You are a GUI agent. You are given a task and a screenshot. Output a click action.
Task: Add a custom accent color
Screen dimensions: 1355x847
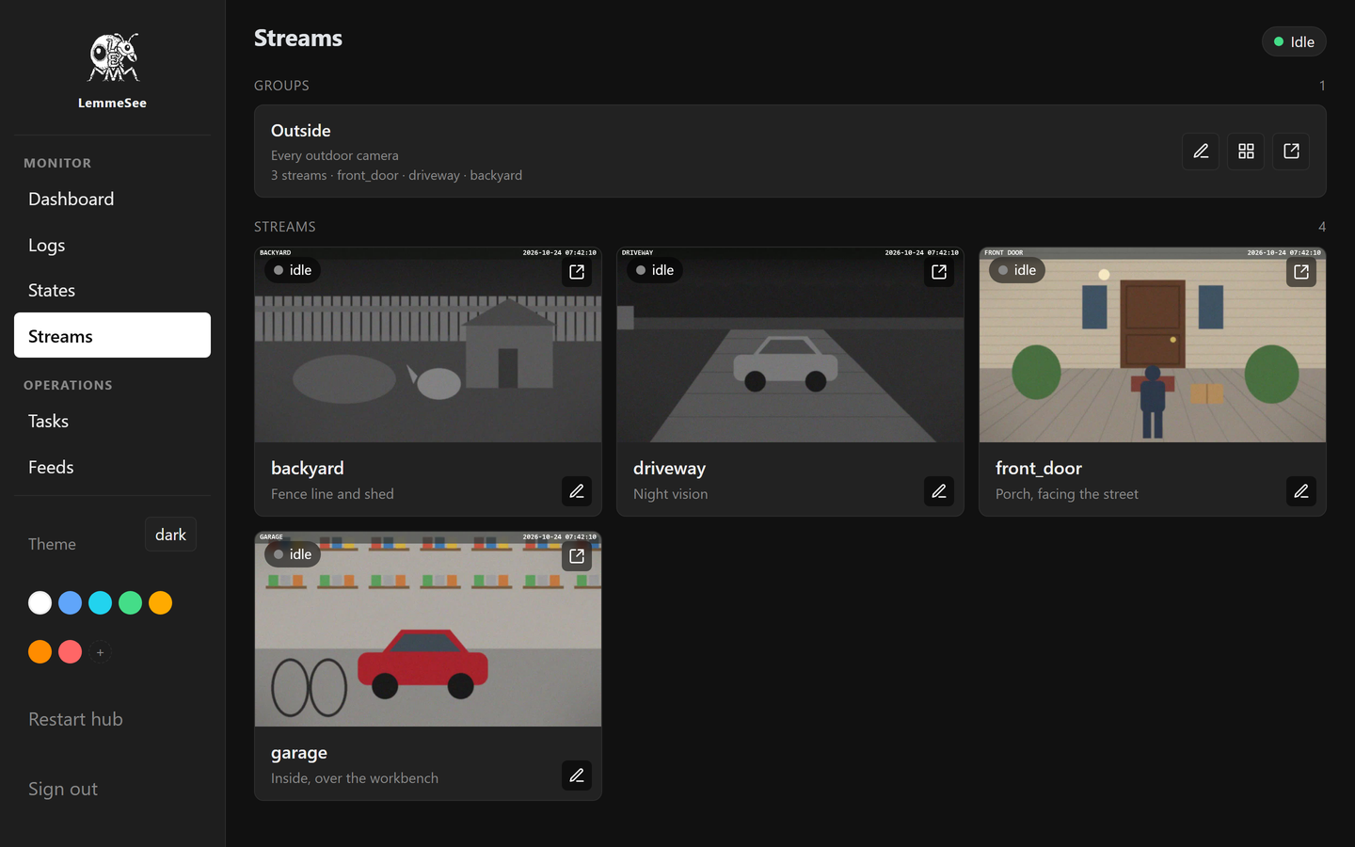(x=100, y=652)
